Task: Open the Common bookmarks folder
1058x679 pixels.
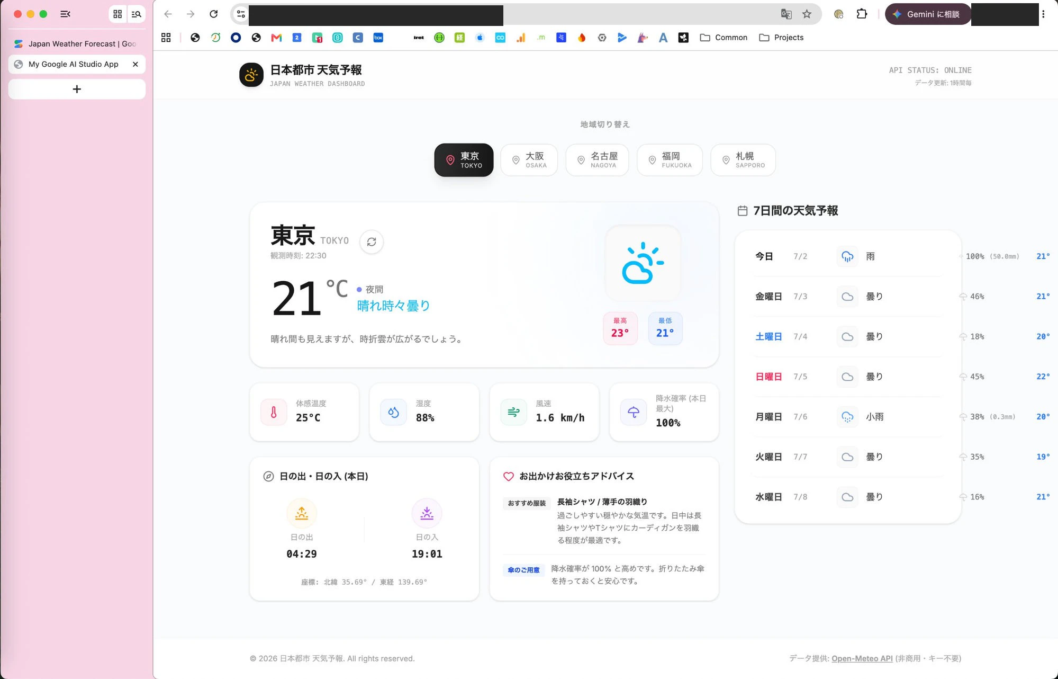Action: pyautogui.click(x=724, y=38)
